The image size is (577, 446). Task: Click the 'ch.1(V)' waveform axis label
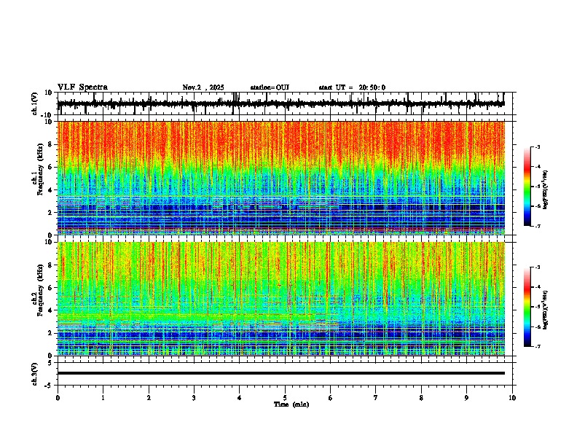35,103
